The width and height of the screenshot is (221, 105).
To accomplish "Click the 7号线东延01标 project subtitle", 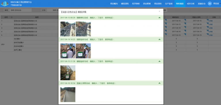I will pyautogui.click(x=16, y=5).
